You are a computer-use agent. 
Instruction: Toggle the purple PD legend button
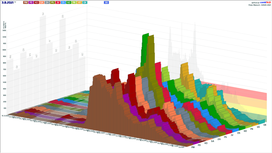[x=31, y=2]
